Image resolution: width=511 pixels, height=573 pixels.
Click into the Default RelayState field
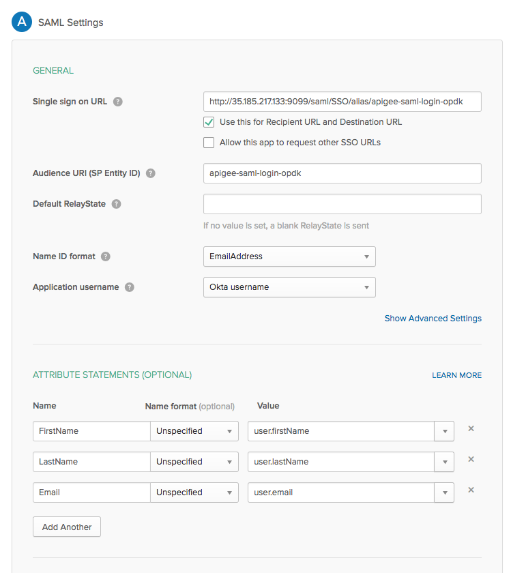(x=342, y=204)
